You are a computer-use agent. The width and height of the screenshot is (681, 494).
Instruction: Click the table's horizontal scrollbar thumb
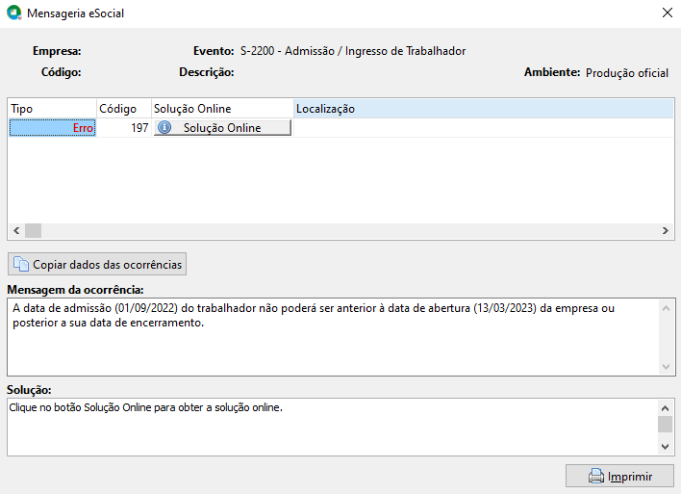pyautogui.click(x=33, y=230)
